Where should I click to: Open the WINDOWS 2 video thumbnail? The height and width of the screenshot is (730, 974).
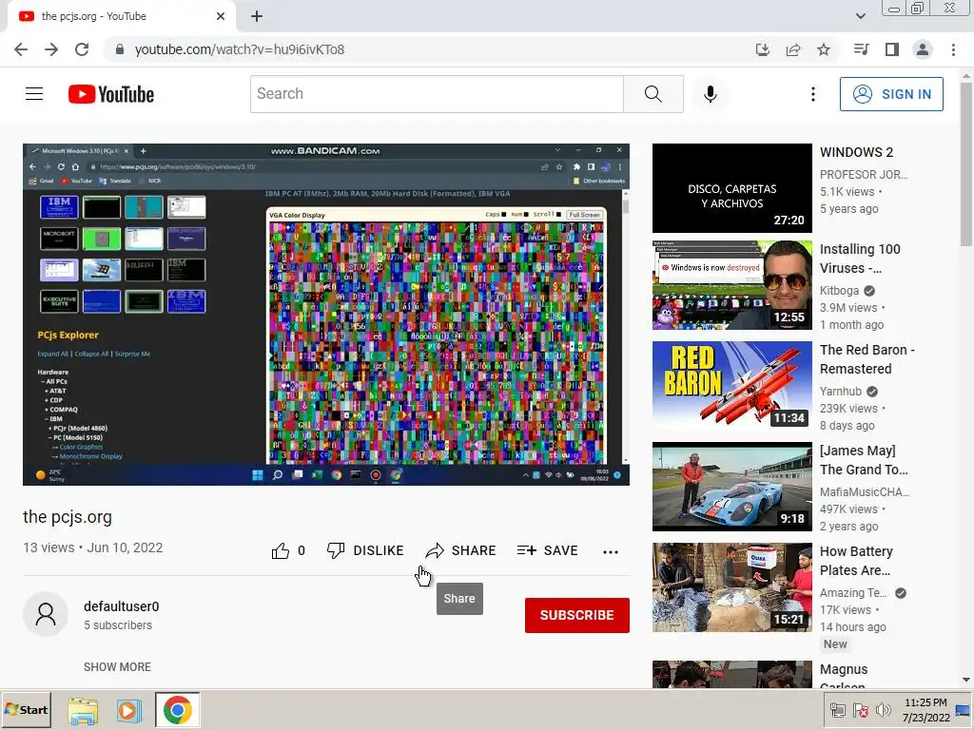coord(731,188)
